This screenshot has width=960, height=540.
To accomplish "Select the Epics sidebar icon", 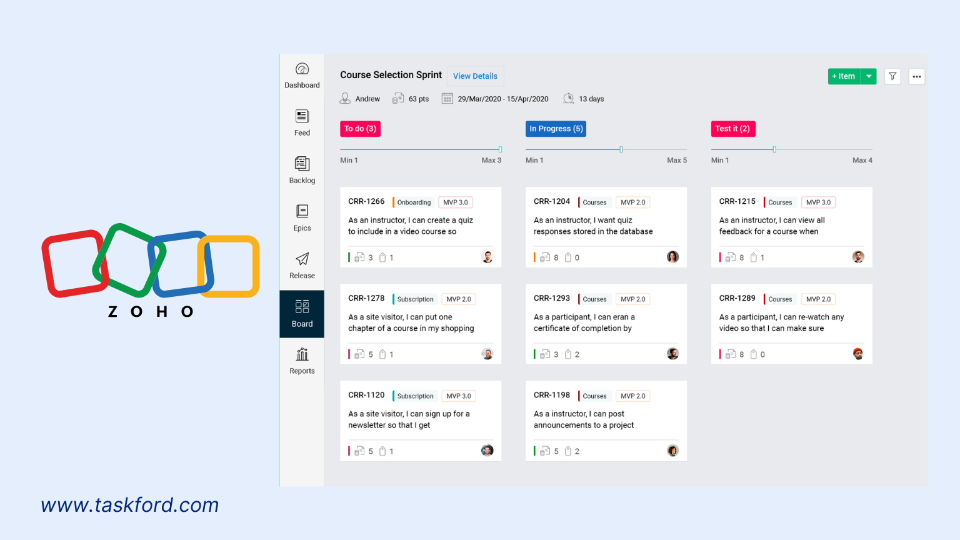I will pyautogui.click(x=302, y=214).
